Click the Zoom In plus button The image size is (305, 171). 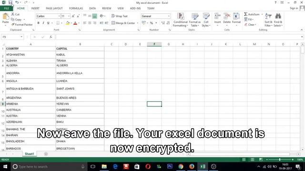click(293, 160)
